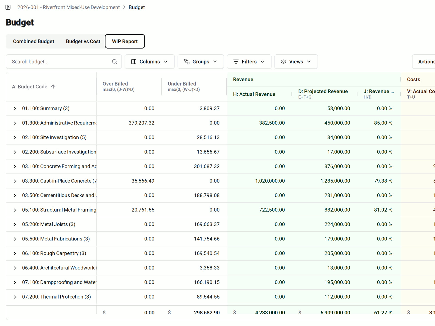
Task: Expand 01.300: Administrative Requirements row
Action: pos(15,123)
